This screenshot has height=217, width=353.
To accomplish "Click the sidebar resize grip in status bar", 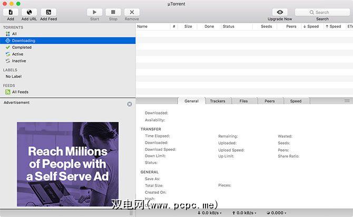I will [x=131, y=213].
